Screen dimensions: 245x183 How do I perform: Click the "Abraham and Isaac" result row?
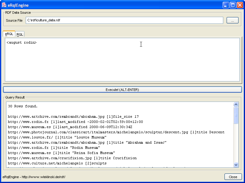(x=87, y=142)
